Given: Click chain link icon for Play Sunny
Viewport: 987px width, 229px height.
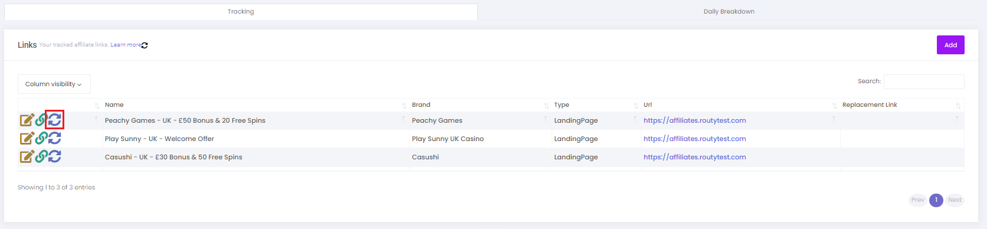Looking at the screenshot, I should pyautogui.click(x=41, y=139).
